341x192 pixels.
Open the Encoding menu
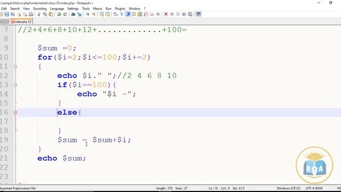tap(40, 9)
